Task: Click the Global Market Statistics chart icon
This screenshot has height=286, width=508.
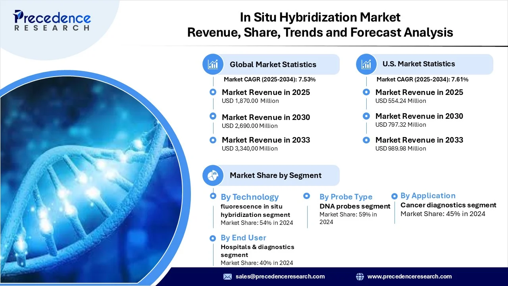Action: (213, 64)
